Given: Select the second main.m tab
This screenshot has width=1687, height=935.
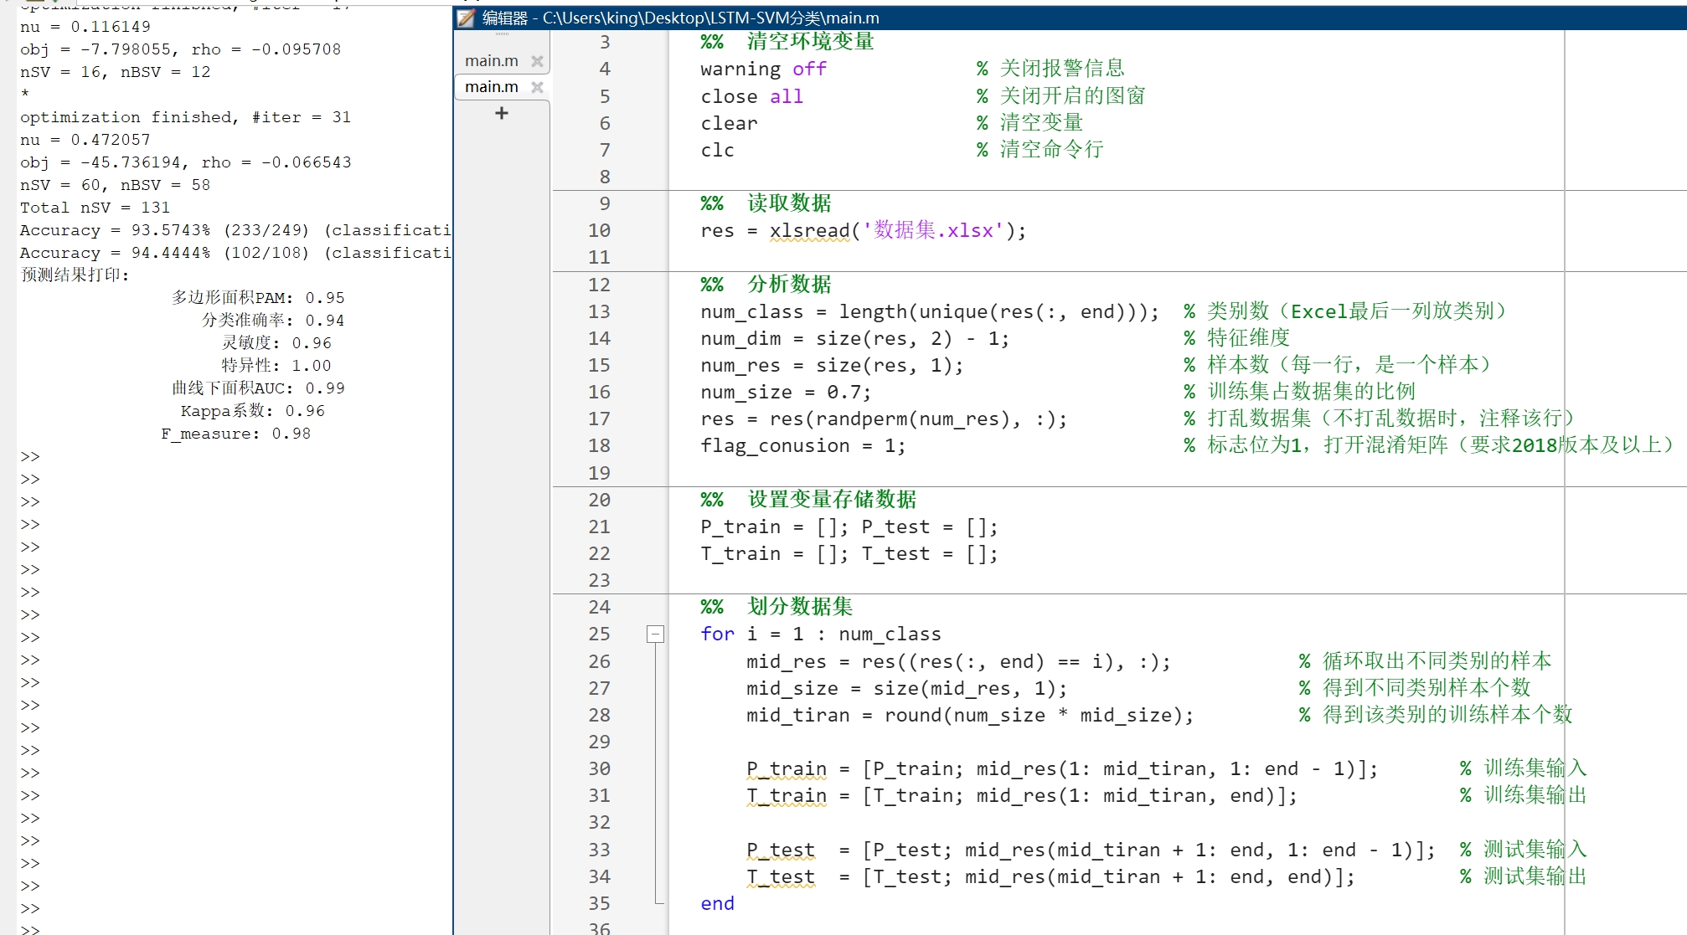Looking at the screenshot, I should pos(492,87).
